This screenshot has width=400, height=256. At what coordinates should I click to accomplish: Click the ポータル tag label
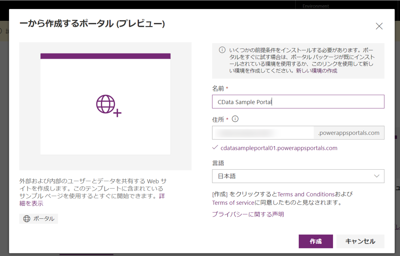[x=39, y=219]
